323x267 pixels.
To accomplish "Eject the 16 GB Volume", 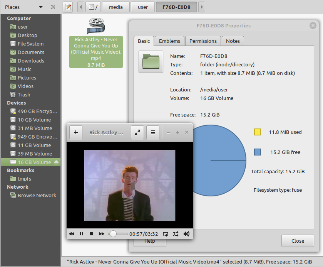I will 56,162.
